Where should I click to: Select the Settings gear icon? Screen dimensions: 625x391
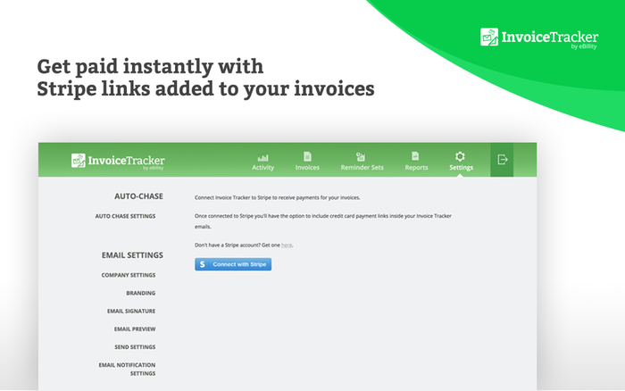(460, 156)
